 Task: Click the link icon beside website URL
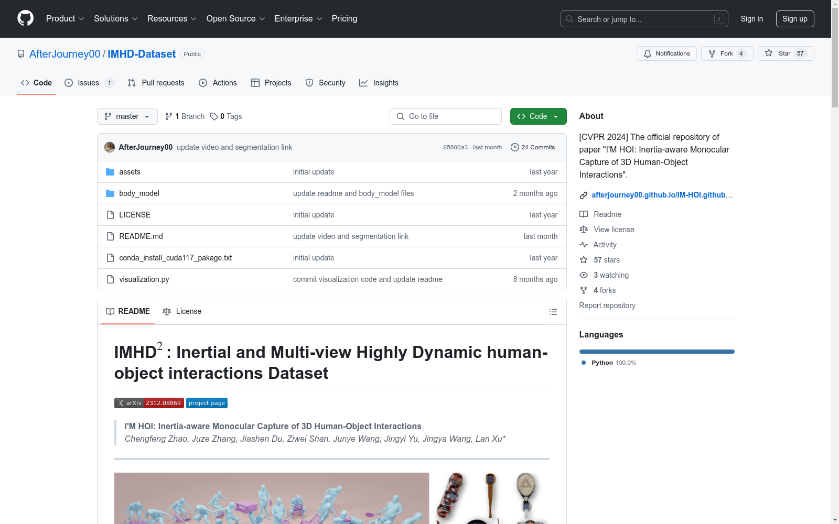click(x=584, y=195)
